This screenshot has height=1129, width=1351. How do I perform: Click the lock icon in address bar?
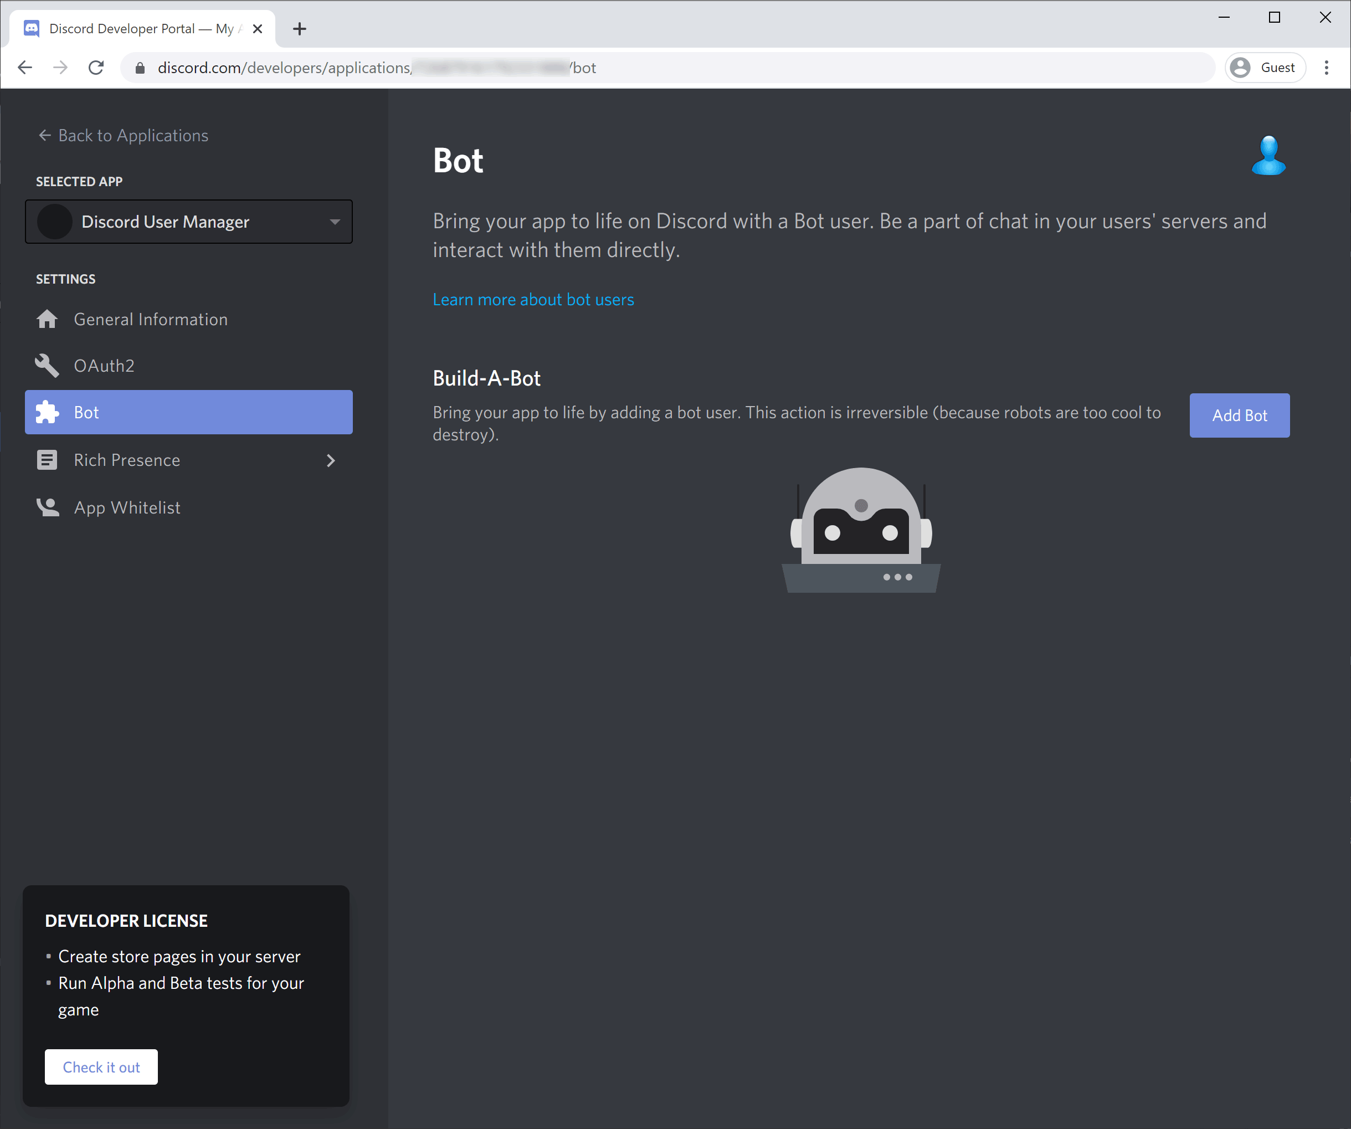pos(140,68)
